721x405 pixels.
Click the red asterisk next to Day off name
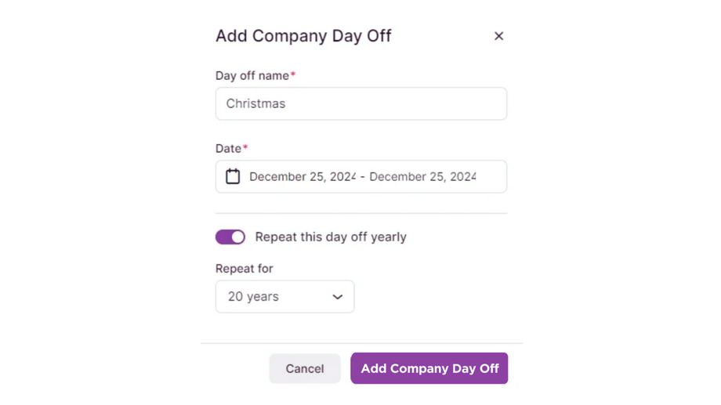pos(293,75)
